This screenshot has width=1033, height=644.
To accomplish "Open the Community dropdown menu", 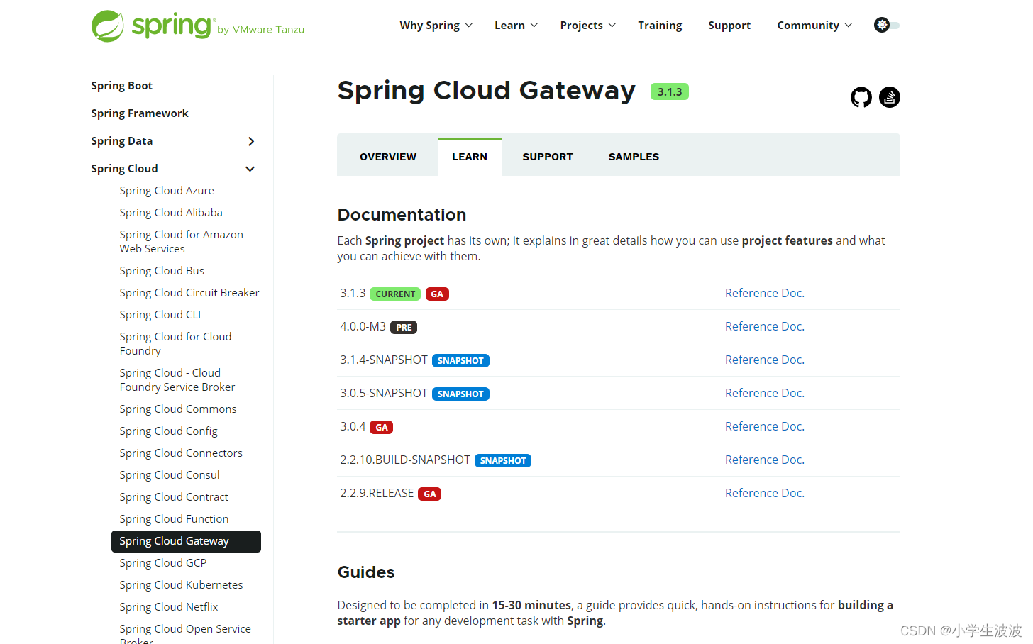I will pos(814,26).
